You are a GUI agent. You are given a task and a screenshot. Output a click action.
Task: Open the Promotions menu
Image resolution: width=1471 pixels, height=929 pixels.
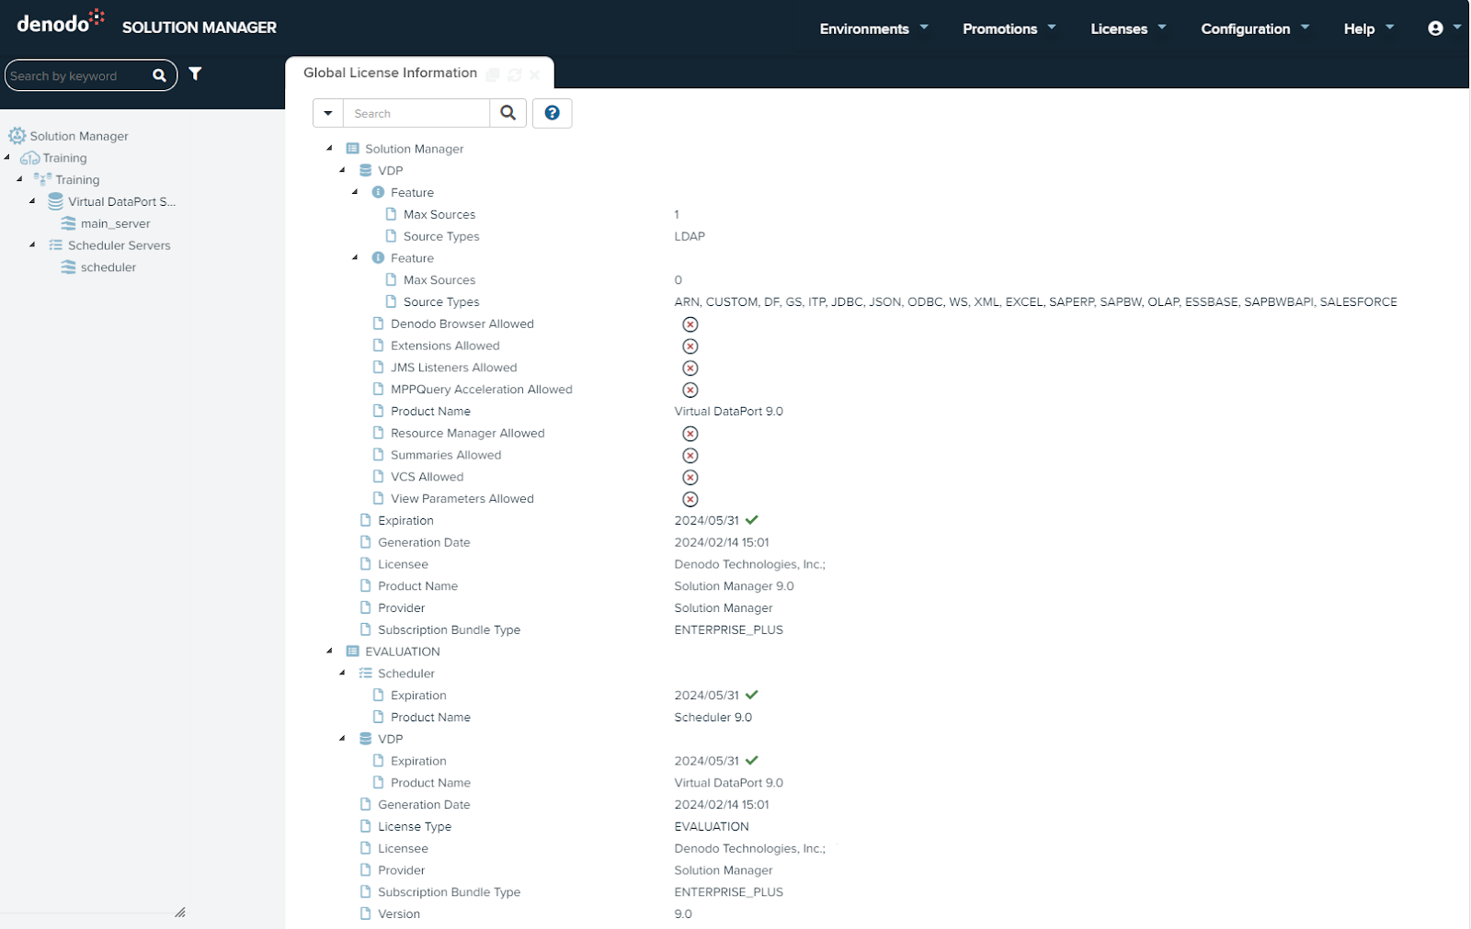tap(1009, 28)
